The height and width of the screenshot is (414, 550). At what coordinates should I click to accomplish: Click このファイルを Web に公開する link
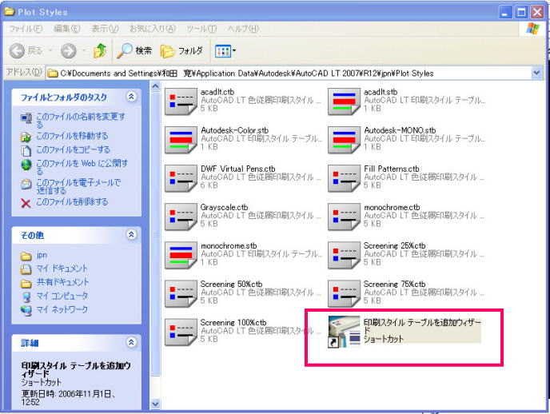82,167
